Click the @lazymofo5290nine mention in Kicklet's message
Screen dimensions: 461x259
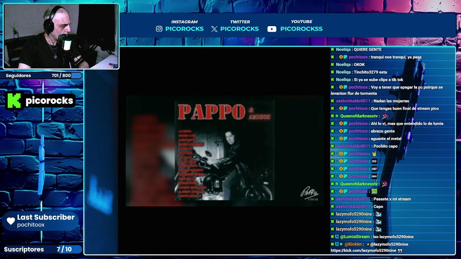point(389,244)
